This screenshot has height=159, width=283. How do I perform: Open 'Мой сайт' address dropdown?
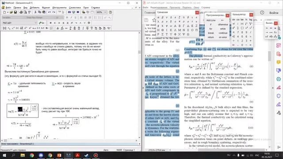35,23
